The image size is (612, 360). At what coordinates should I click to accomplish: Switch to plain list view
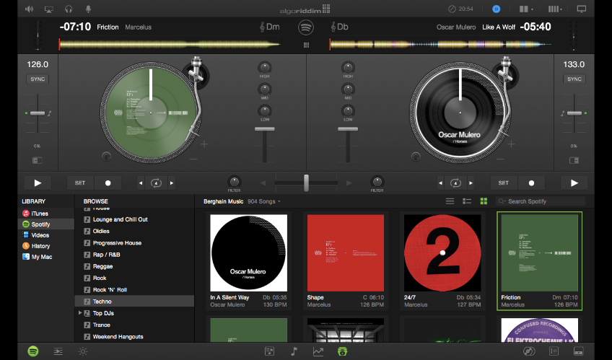point(450,201)
